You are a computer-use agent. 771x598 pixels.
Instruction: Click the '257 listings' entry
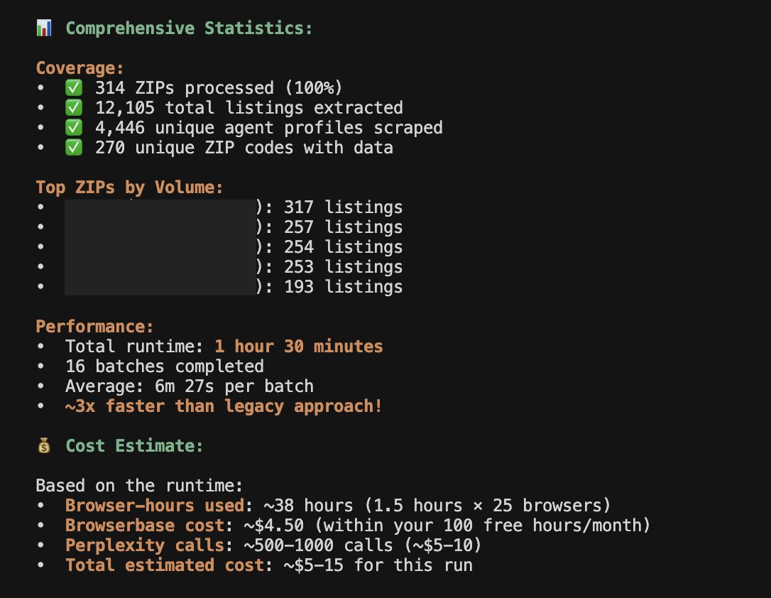(343, 227)
